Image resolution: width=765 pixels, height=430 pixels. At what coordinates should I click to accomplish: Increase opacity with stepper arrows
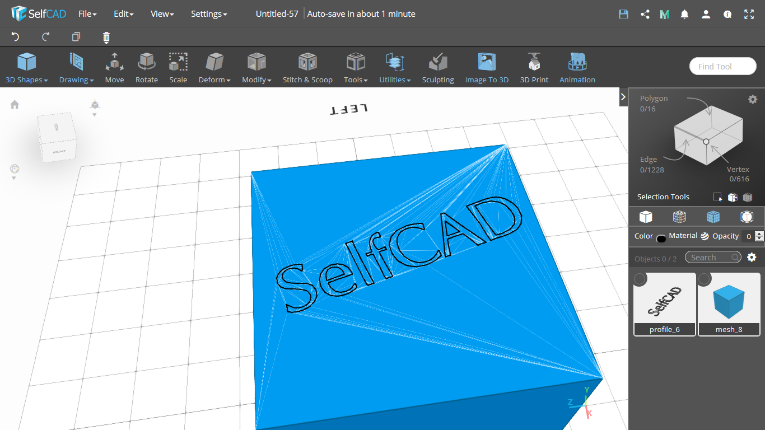(x=759, y=233)
